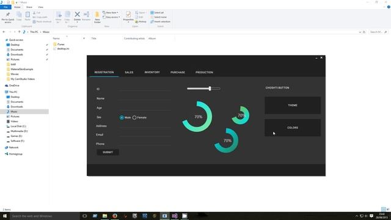
Task: Click Copy path in Clipboard group
Action: pos(40,17)
